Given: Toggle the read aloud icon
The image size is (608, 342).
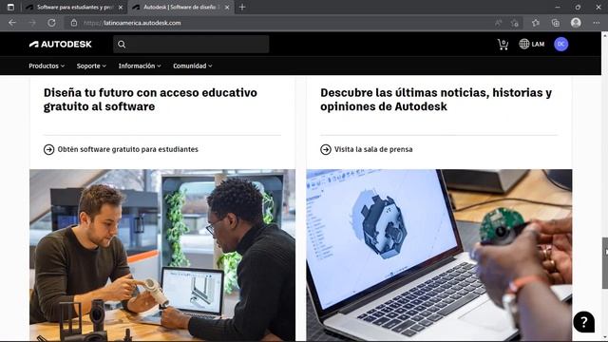Looking at the screenshot, I should click(x=498, y=23).
